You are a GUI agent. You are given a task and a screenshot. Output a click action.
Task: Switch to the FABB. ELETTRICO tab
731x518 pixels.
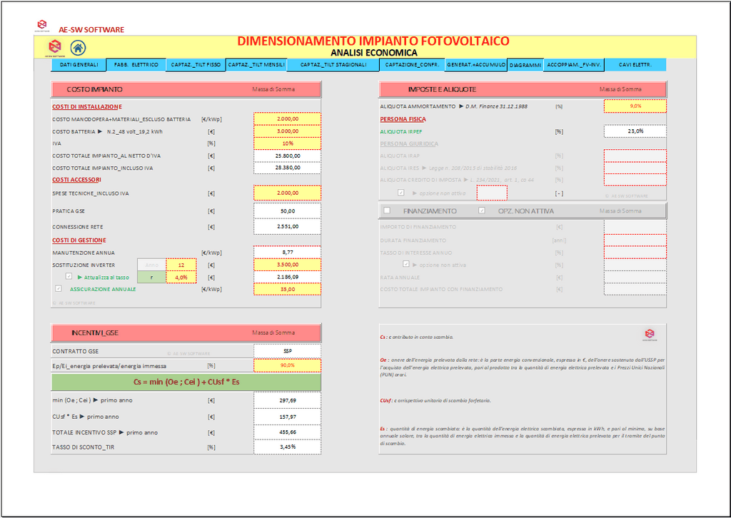click(x=136, y=65)
